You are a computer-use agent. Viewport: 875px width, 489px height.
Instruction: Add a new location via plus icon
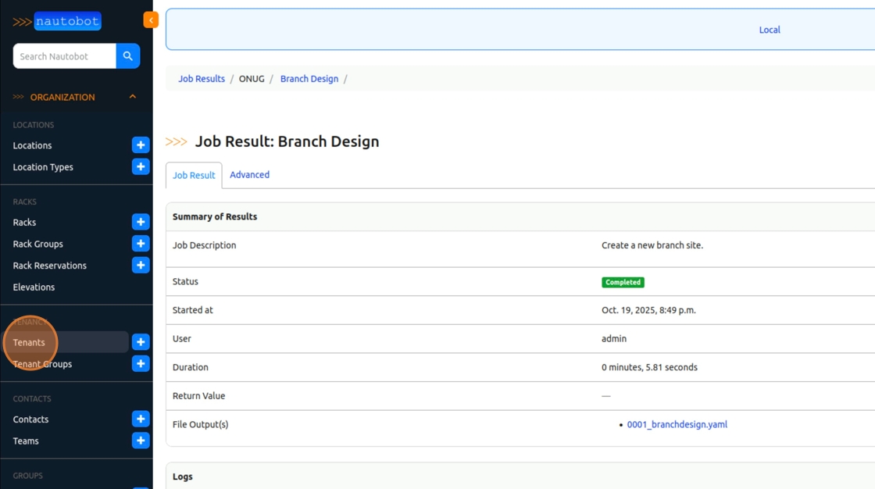click(141, 145)
